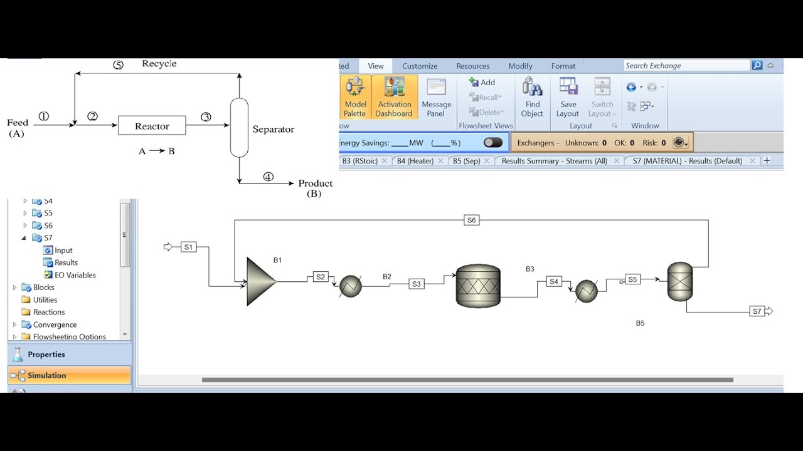
Task: Click the S1 feed stream arrow
Action: point(168,247)
